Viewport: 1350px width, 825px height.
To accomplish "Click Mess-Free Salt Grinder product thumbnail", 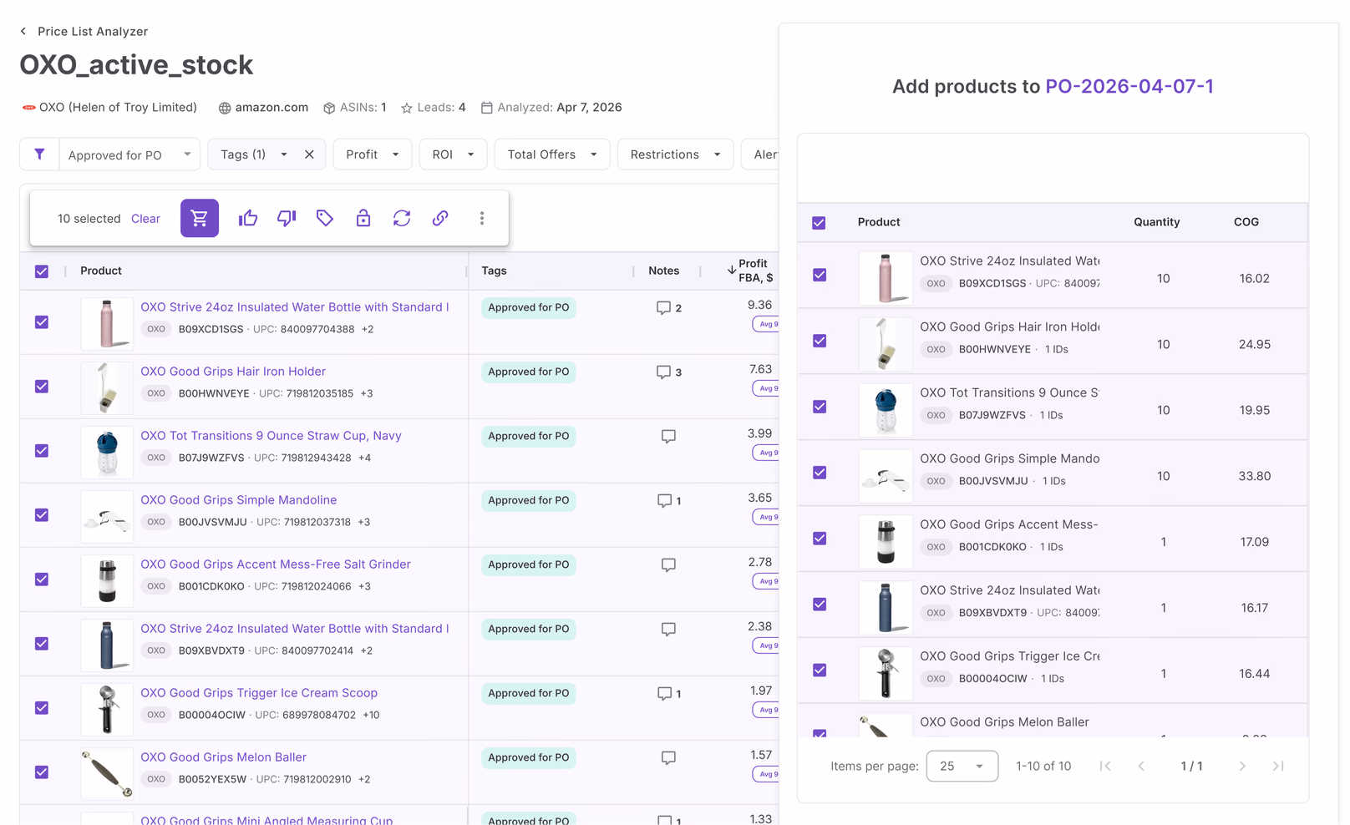I will pos(107,580).
